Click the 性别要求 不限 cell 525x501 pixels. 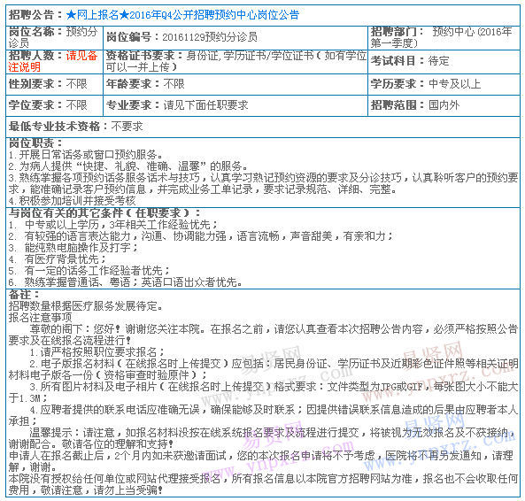54,84
